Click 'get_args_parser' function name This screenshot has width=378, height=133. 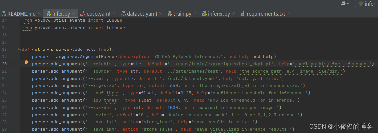(x=52, y=50)
